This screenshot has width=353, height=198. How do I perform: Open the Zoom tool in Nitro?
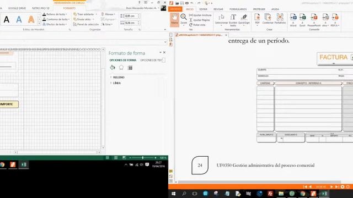point(184,19)
